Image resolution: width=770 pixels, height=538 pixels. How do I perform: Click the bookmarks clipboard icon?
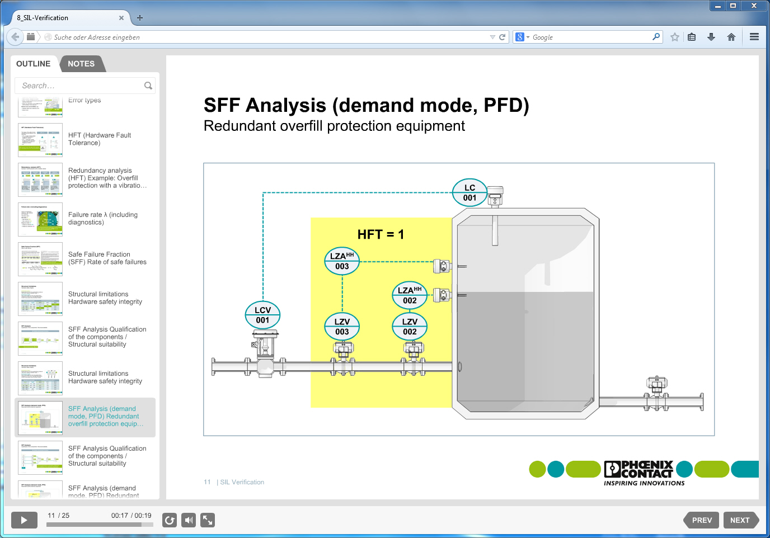pos(692,37)
